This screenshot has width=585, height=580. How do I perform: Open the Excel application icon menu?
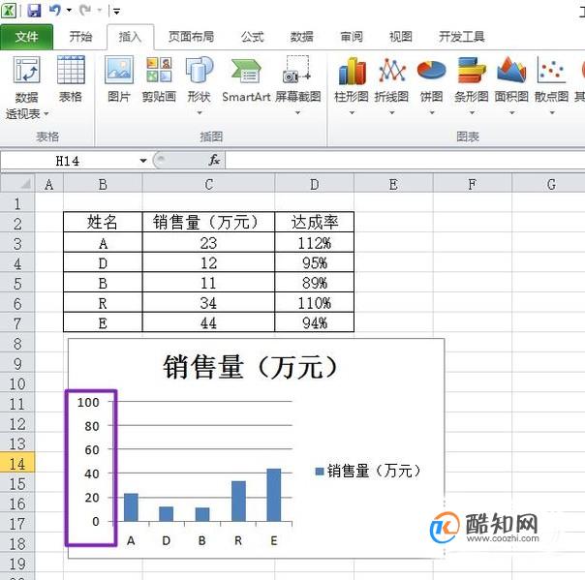(x=9, y=10)
